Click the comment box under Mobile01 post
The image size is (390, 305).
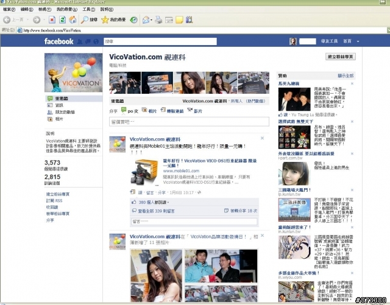(194, 222)
